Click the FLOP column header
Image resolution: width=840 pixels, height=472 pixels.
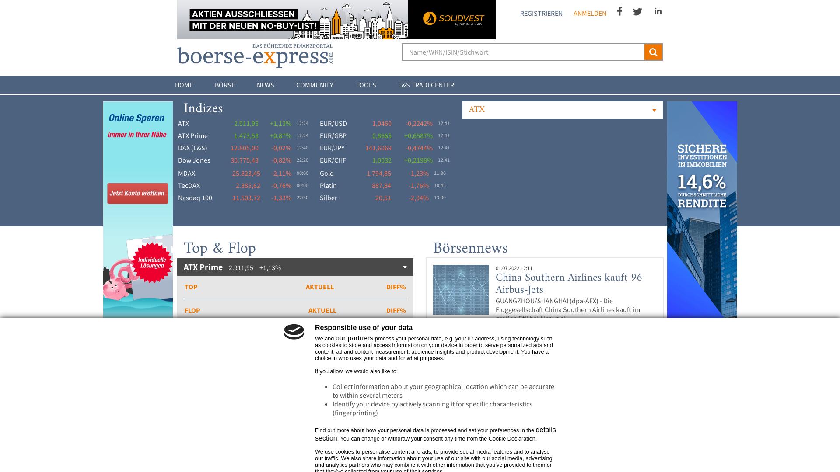coord(192,311)
